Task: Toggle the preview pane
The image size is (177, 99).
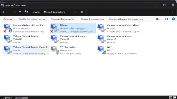Action: (x=166, y=19)
